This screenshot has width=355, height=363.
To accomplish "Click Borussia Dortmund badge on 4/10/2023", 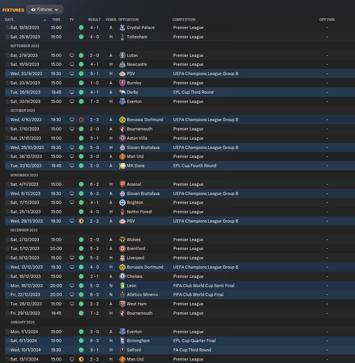I will coord(122,120).
